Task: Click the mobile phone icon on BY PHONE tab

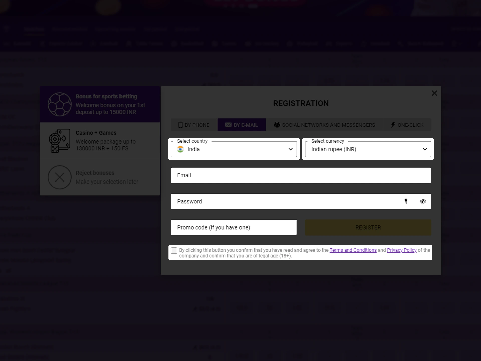Action: coord(181,124)
